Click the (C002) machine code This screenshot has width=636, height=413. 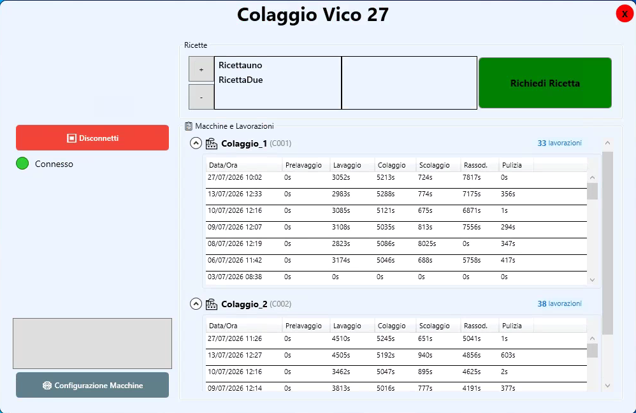(x=280, y=304)
